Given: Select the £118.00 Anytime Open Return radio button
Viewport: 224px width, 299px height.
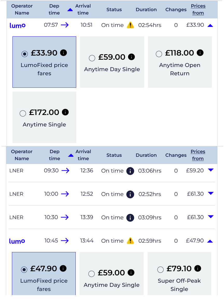Looking at the screenshot, I should pyautogui.click(x=159, y=54).
